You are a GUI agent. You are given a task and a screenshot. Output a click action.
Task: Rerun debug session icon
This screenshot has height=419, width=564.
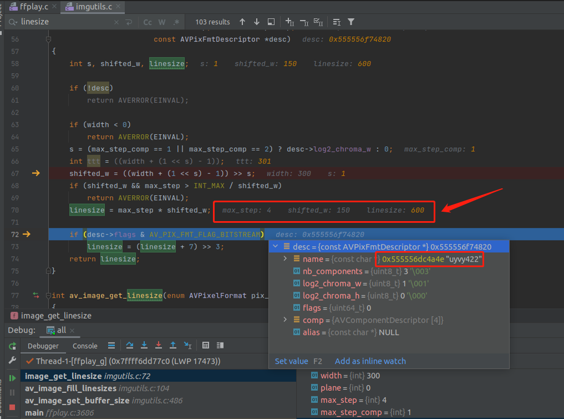pos(12,346)
